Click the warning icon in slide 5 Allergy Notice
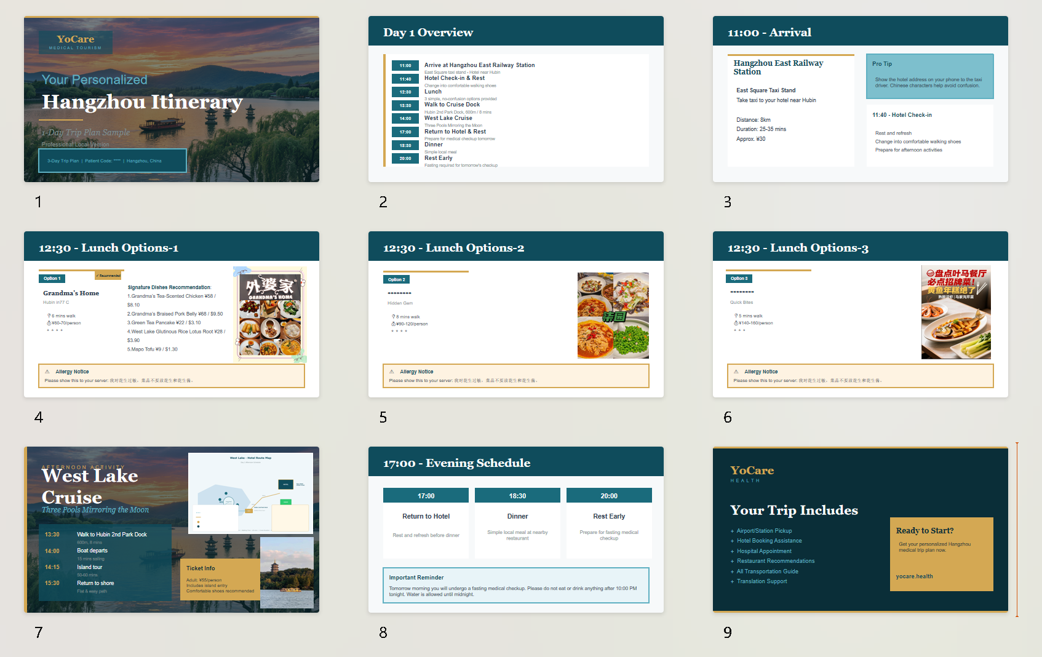This screenshot has width=1042, height=657. (x=392, y=372)
